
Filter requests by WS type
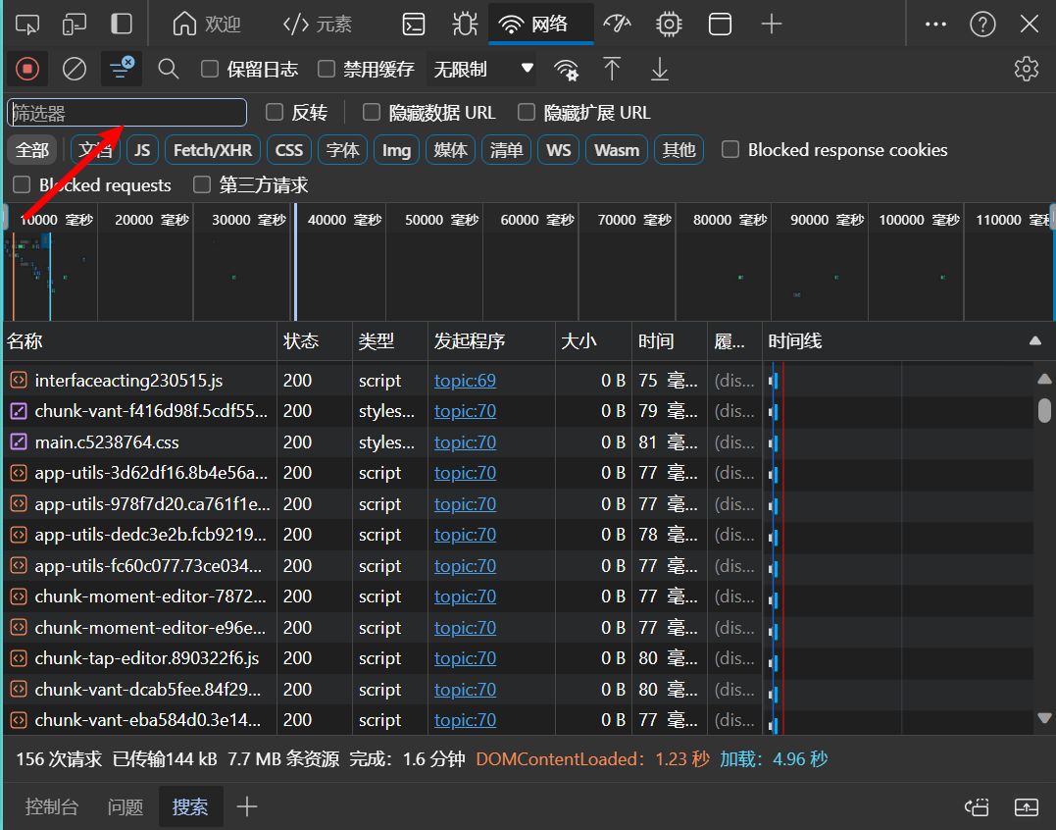point(558,149)
